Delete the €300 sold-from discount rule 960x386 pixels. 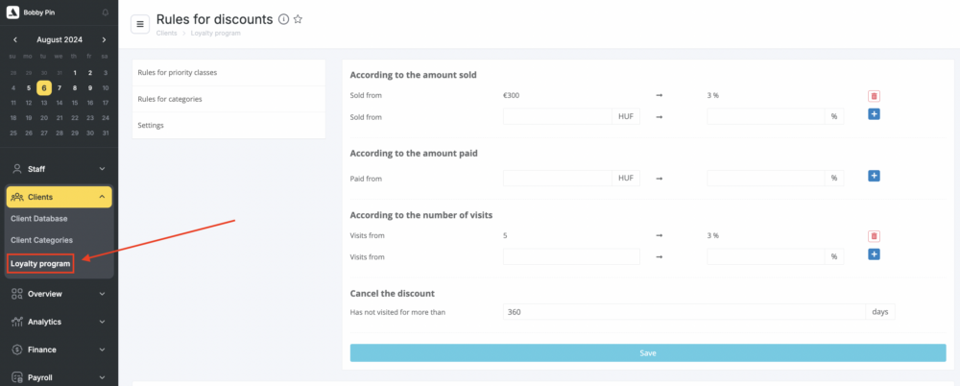[874, 96]
